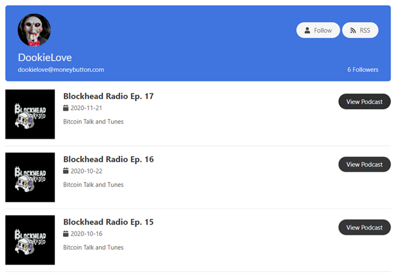Open Blockhead Radio Ep. 17 cover art
This screenshot has height=278, width=397.
pyautogui.click(x=30, y=114)
